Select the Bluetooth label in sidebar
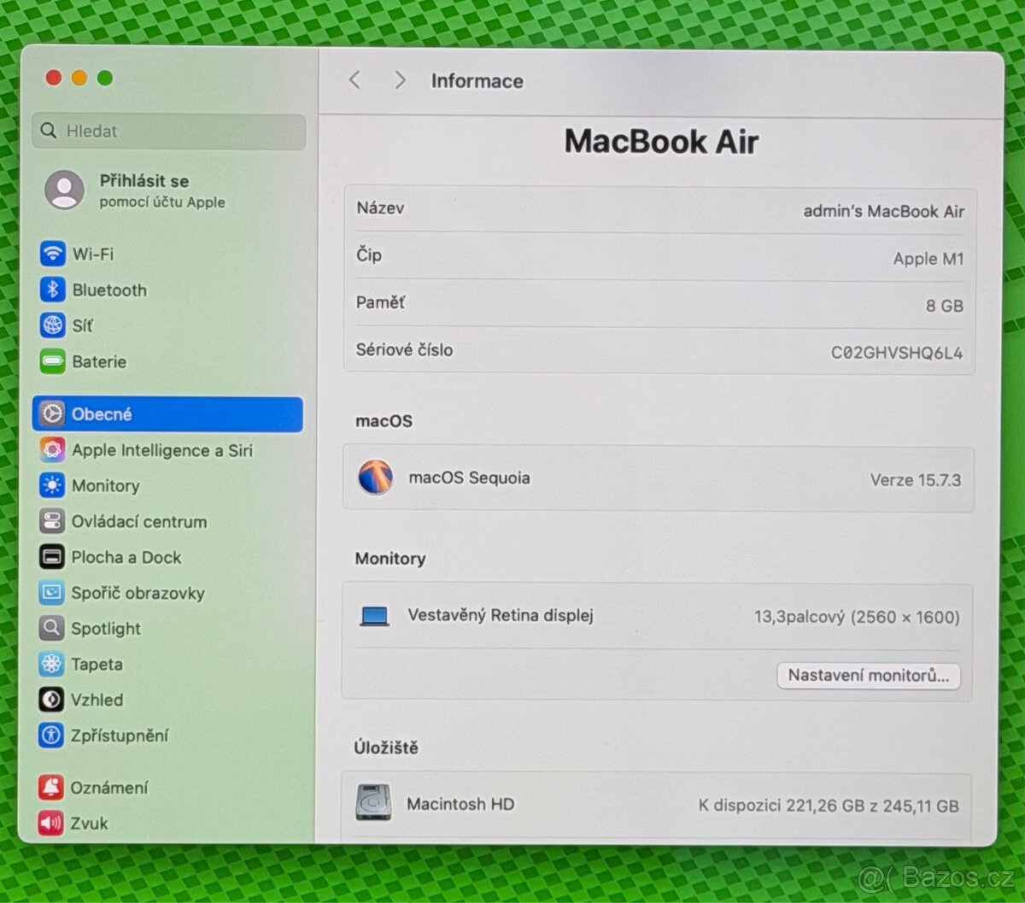This screenshot has height=903, width=1025. coord(109,290)
